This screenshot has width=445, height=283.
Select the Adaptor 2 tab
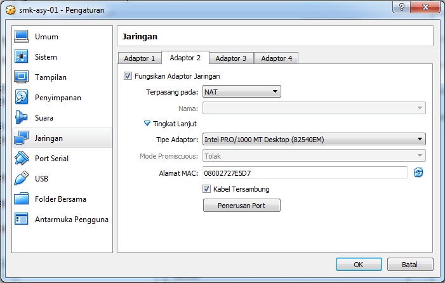pyautogui.click(x=185, y=58)
